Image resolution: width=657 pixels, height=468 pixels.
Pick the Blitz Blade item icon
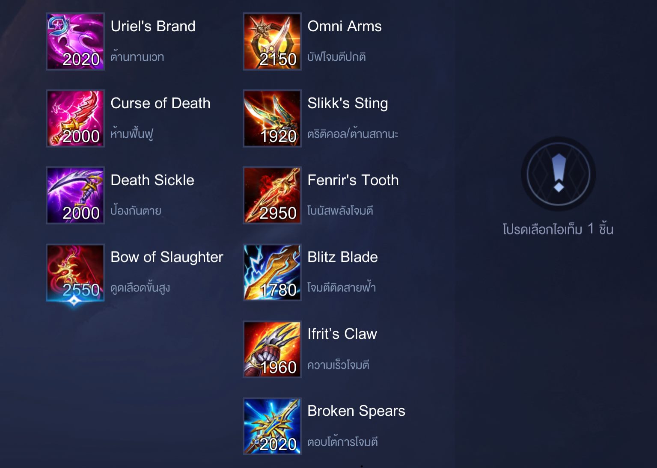point(272,273)
